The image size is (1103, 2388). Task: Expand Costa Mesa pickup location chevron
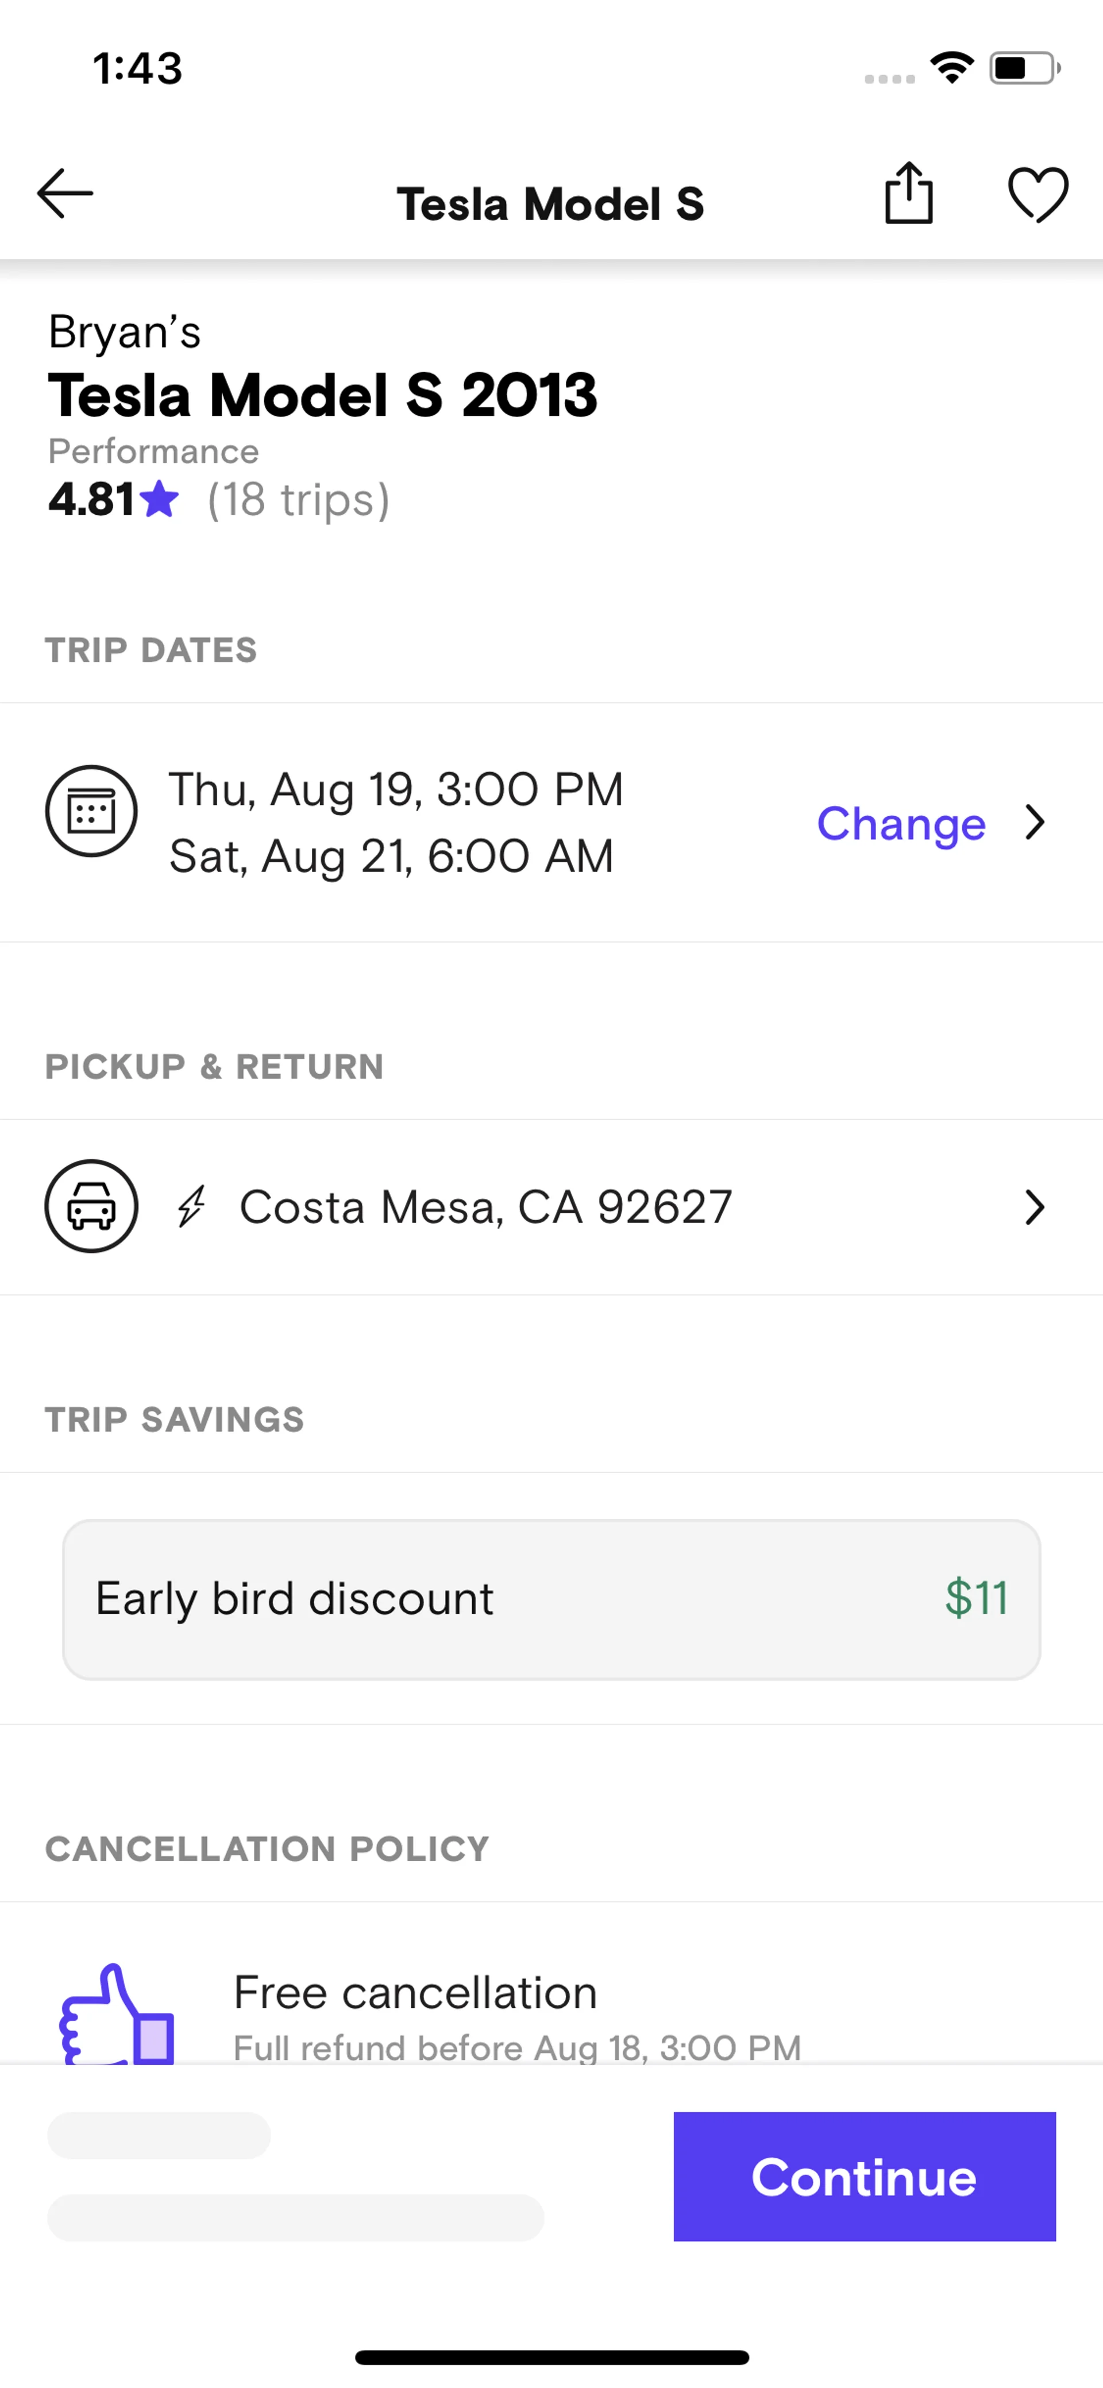click(1035, 1207)
